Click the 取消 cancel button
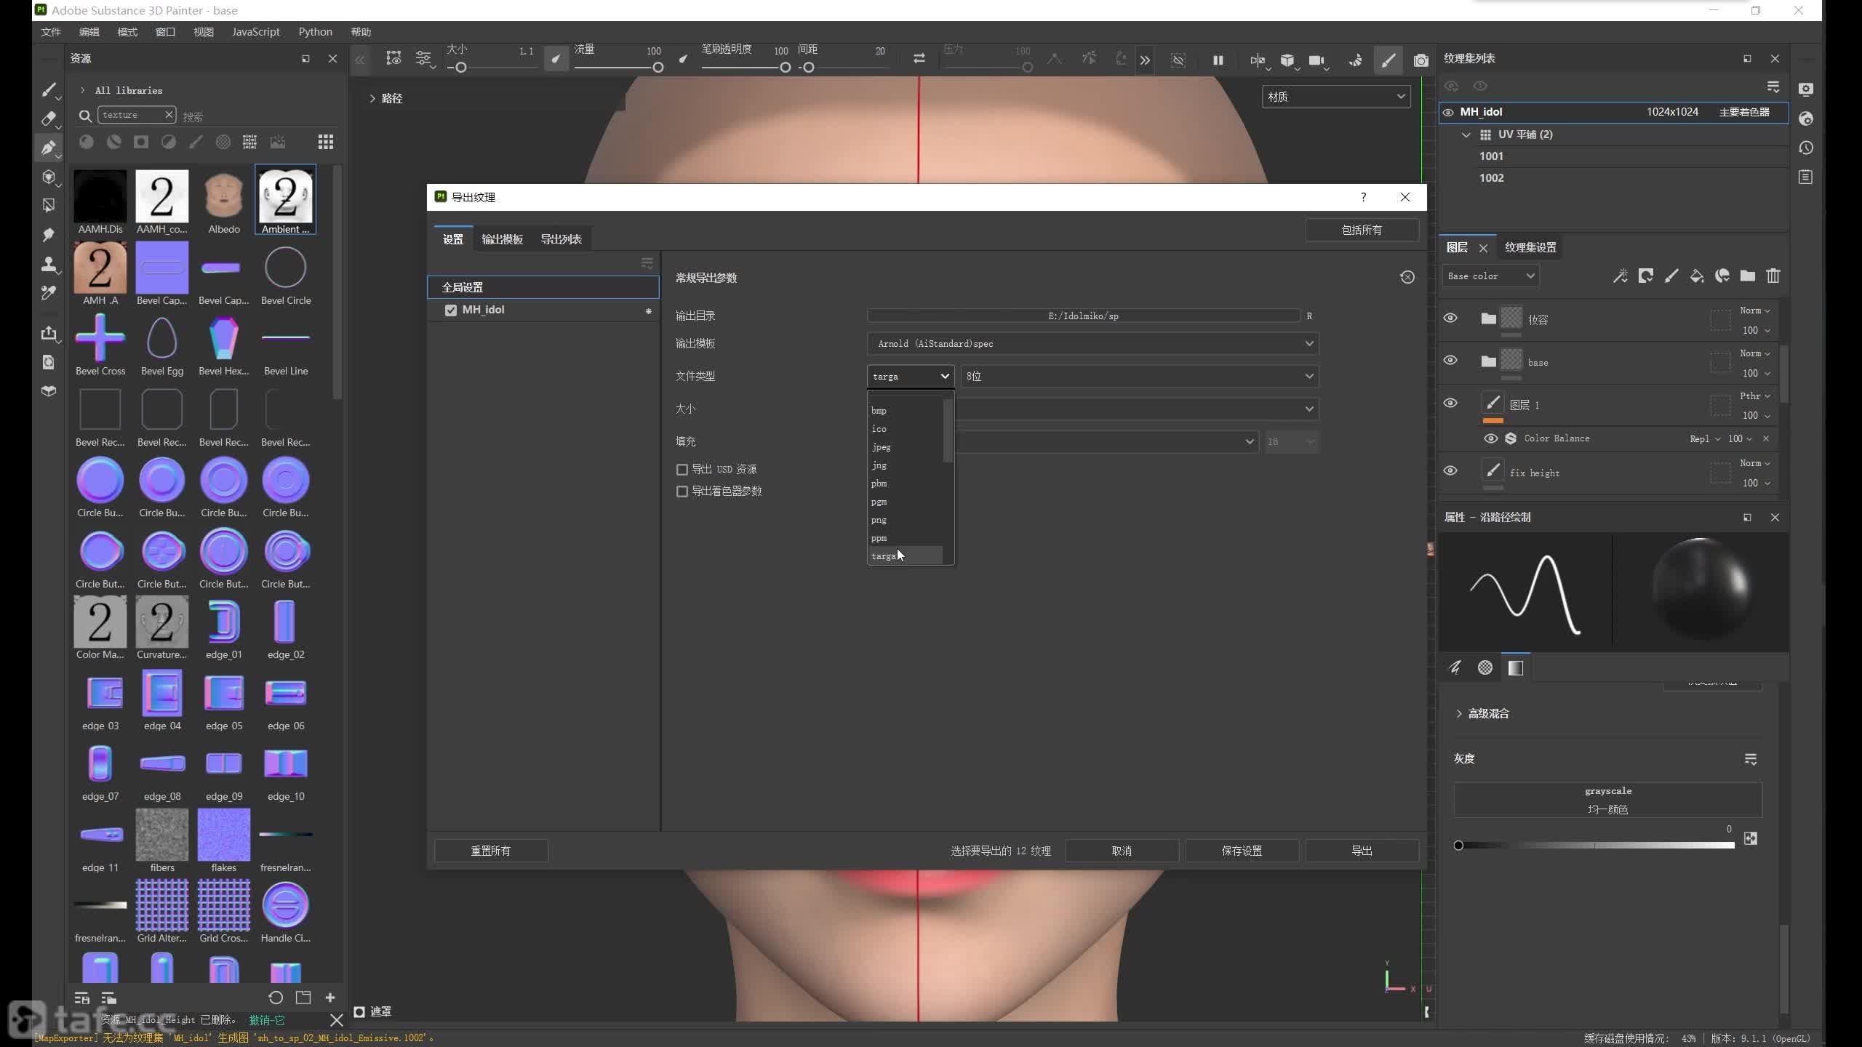 [1122, 851]
